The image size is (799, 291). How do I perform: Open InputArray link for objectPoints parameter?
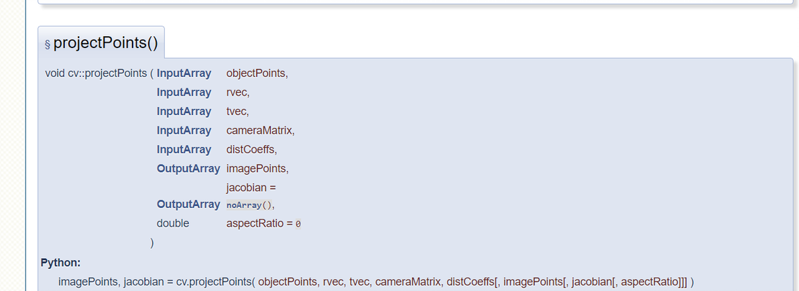[184, 74]
